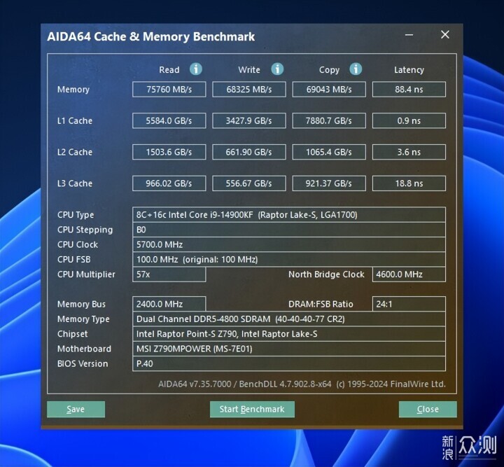Select the L3 Cache Write value 556.67 GB/s
The width and height of the screenshot is (504, 467).
pyautogui.click(x=249, y=183)
